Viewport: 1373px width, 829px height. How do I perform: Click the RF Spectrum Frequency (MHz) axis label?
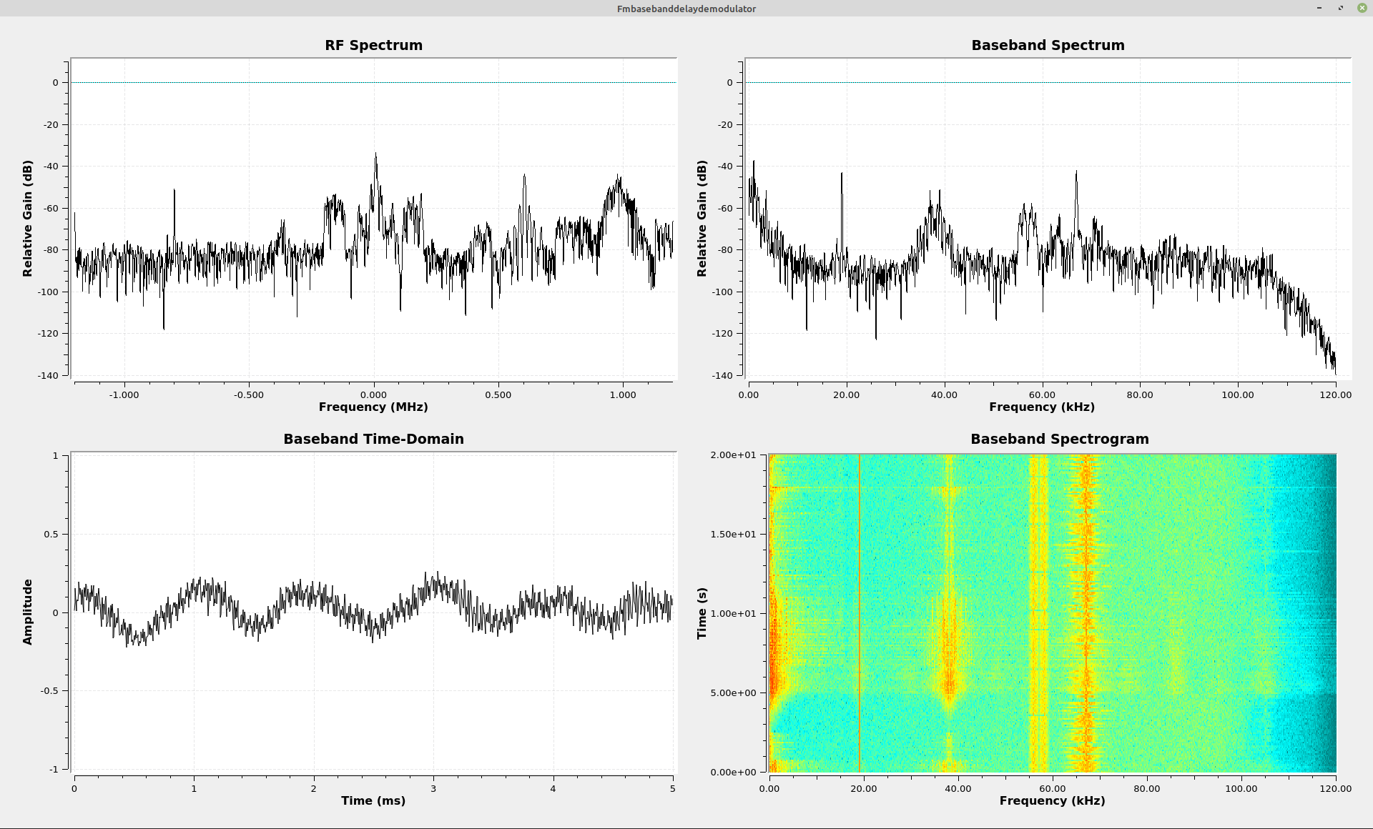tap(373, 407)
